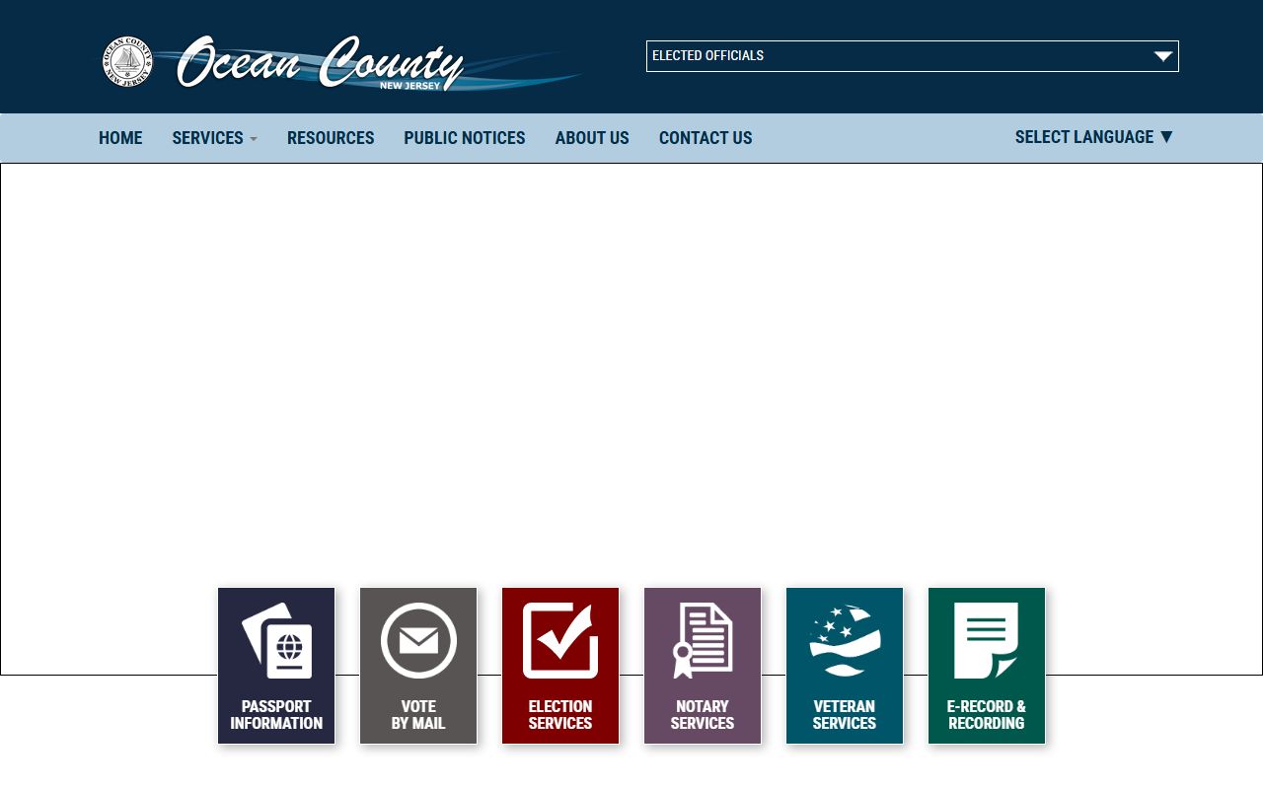Viewport: 1263px width, 789px height.
Task: Click the Ocean County seal logo
Action: pos(127,61)
